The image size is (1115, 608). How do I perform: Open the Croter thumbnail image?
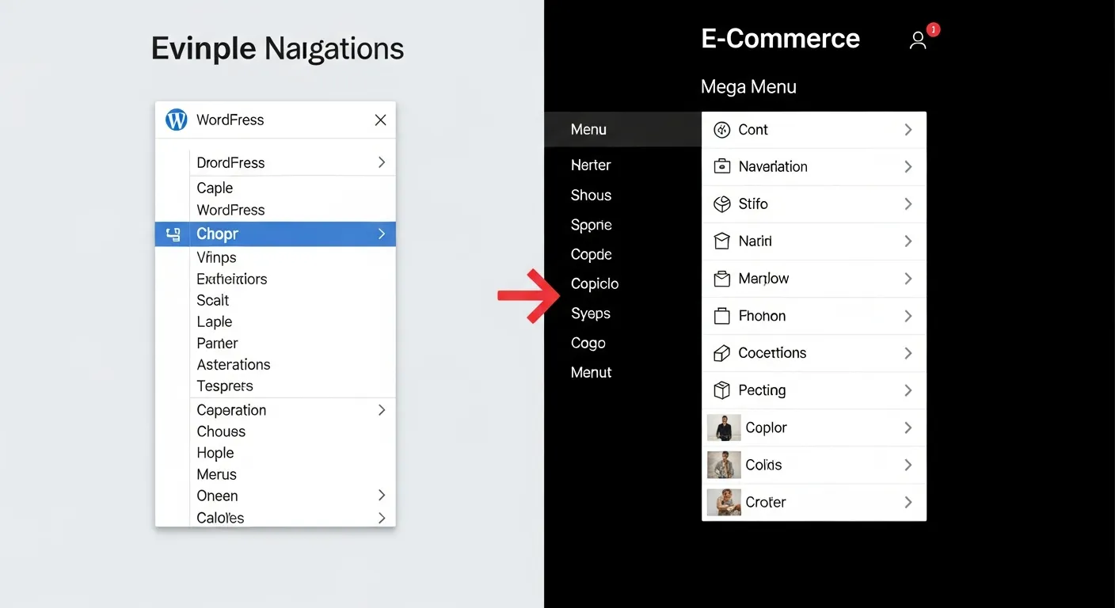[x=724, y=502]
